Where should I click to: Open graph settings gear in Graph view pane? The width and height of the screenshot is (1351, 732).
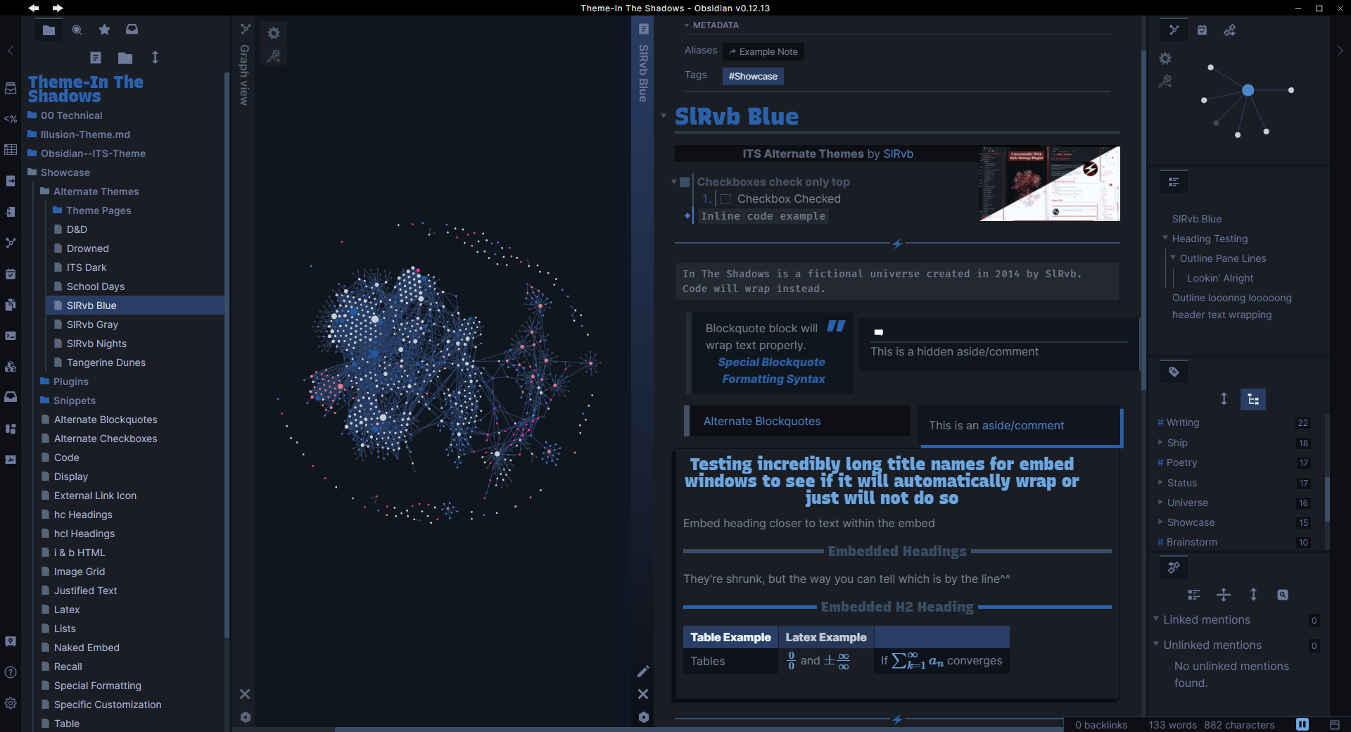click(x=274, y=33)
